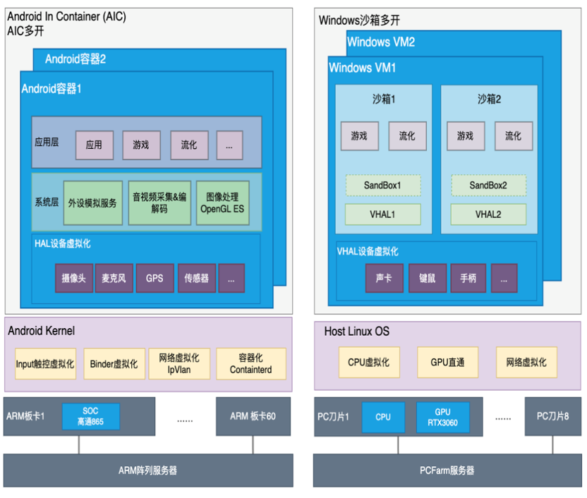Select the 麦克风 device block

113,278
